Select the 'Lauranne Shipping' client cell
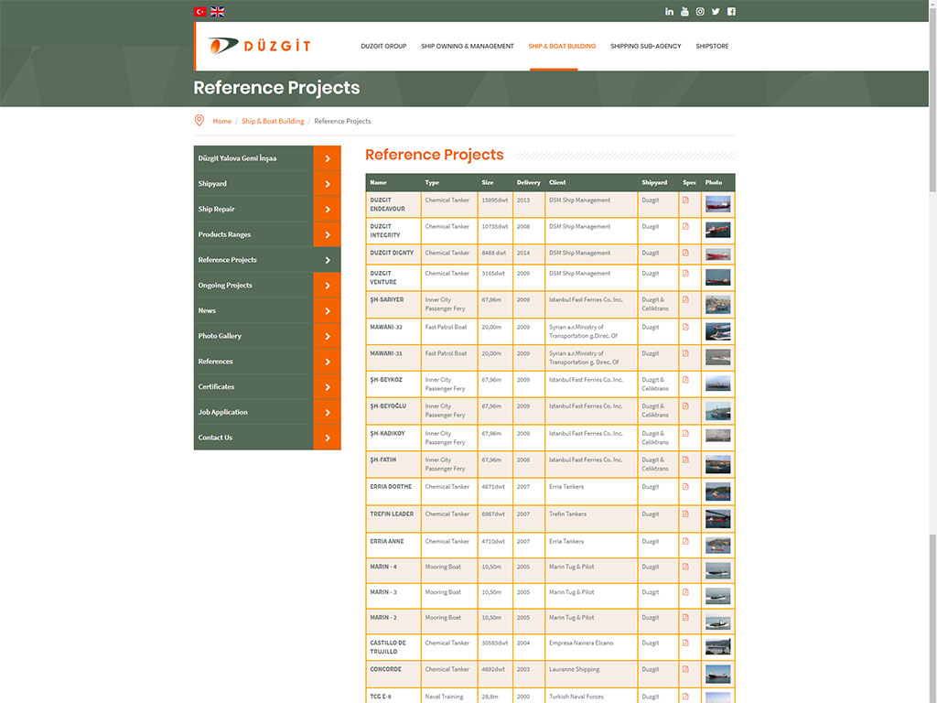 pos(591,674)
